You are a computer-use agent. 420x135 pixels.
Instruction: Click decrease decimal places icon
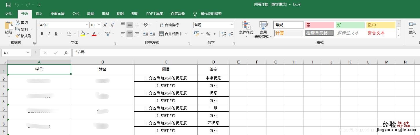[231, 34]
